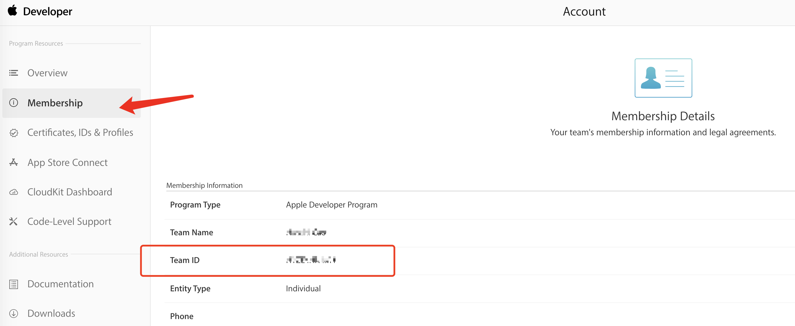Click the Phone label
The width and height of the screenshot is (795, 326).
click(x=181, y=316)
